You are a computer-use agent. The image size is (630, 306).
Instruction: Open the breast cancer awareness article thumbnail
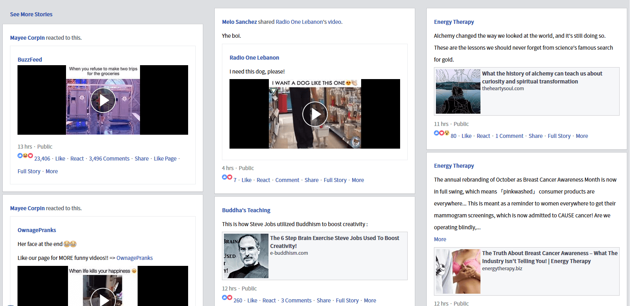pyautogui.click(x=458, y=271)
